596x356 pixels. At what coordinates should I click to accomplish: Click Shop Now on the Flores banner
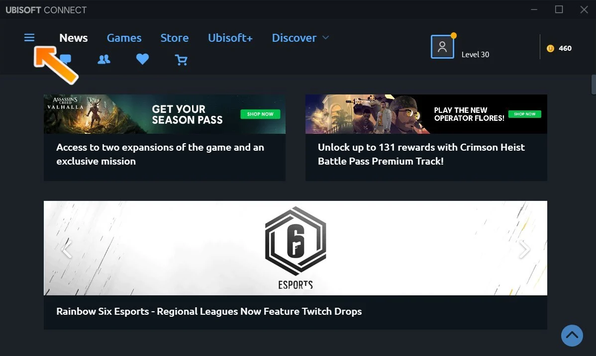pyautogui.click(x=524, y=114)
